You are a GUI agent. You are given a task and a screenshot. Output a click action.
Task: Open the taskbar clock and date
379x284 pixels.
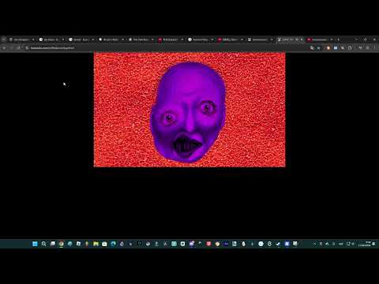(x=365, y=244)
